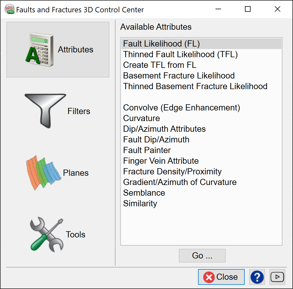Viewport: 293px width, 289px height.
Task: Select Create TFL from FL item
Action: pos(160,65)
